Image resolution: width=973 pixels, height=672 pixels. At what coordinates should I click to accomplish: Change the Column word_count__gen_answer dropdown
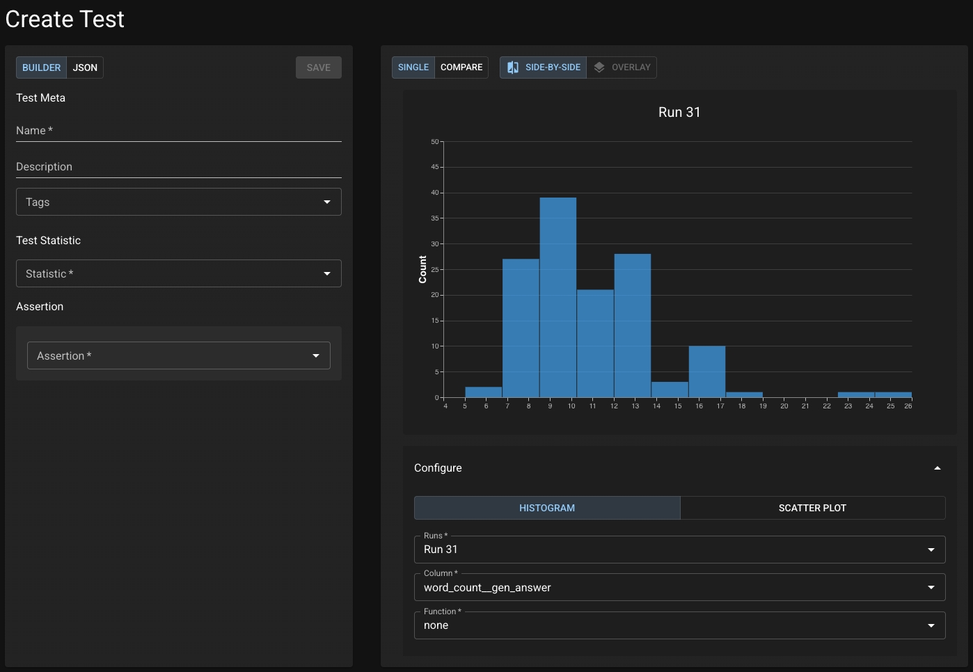(x=679, y=587)
